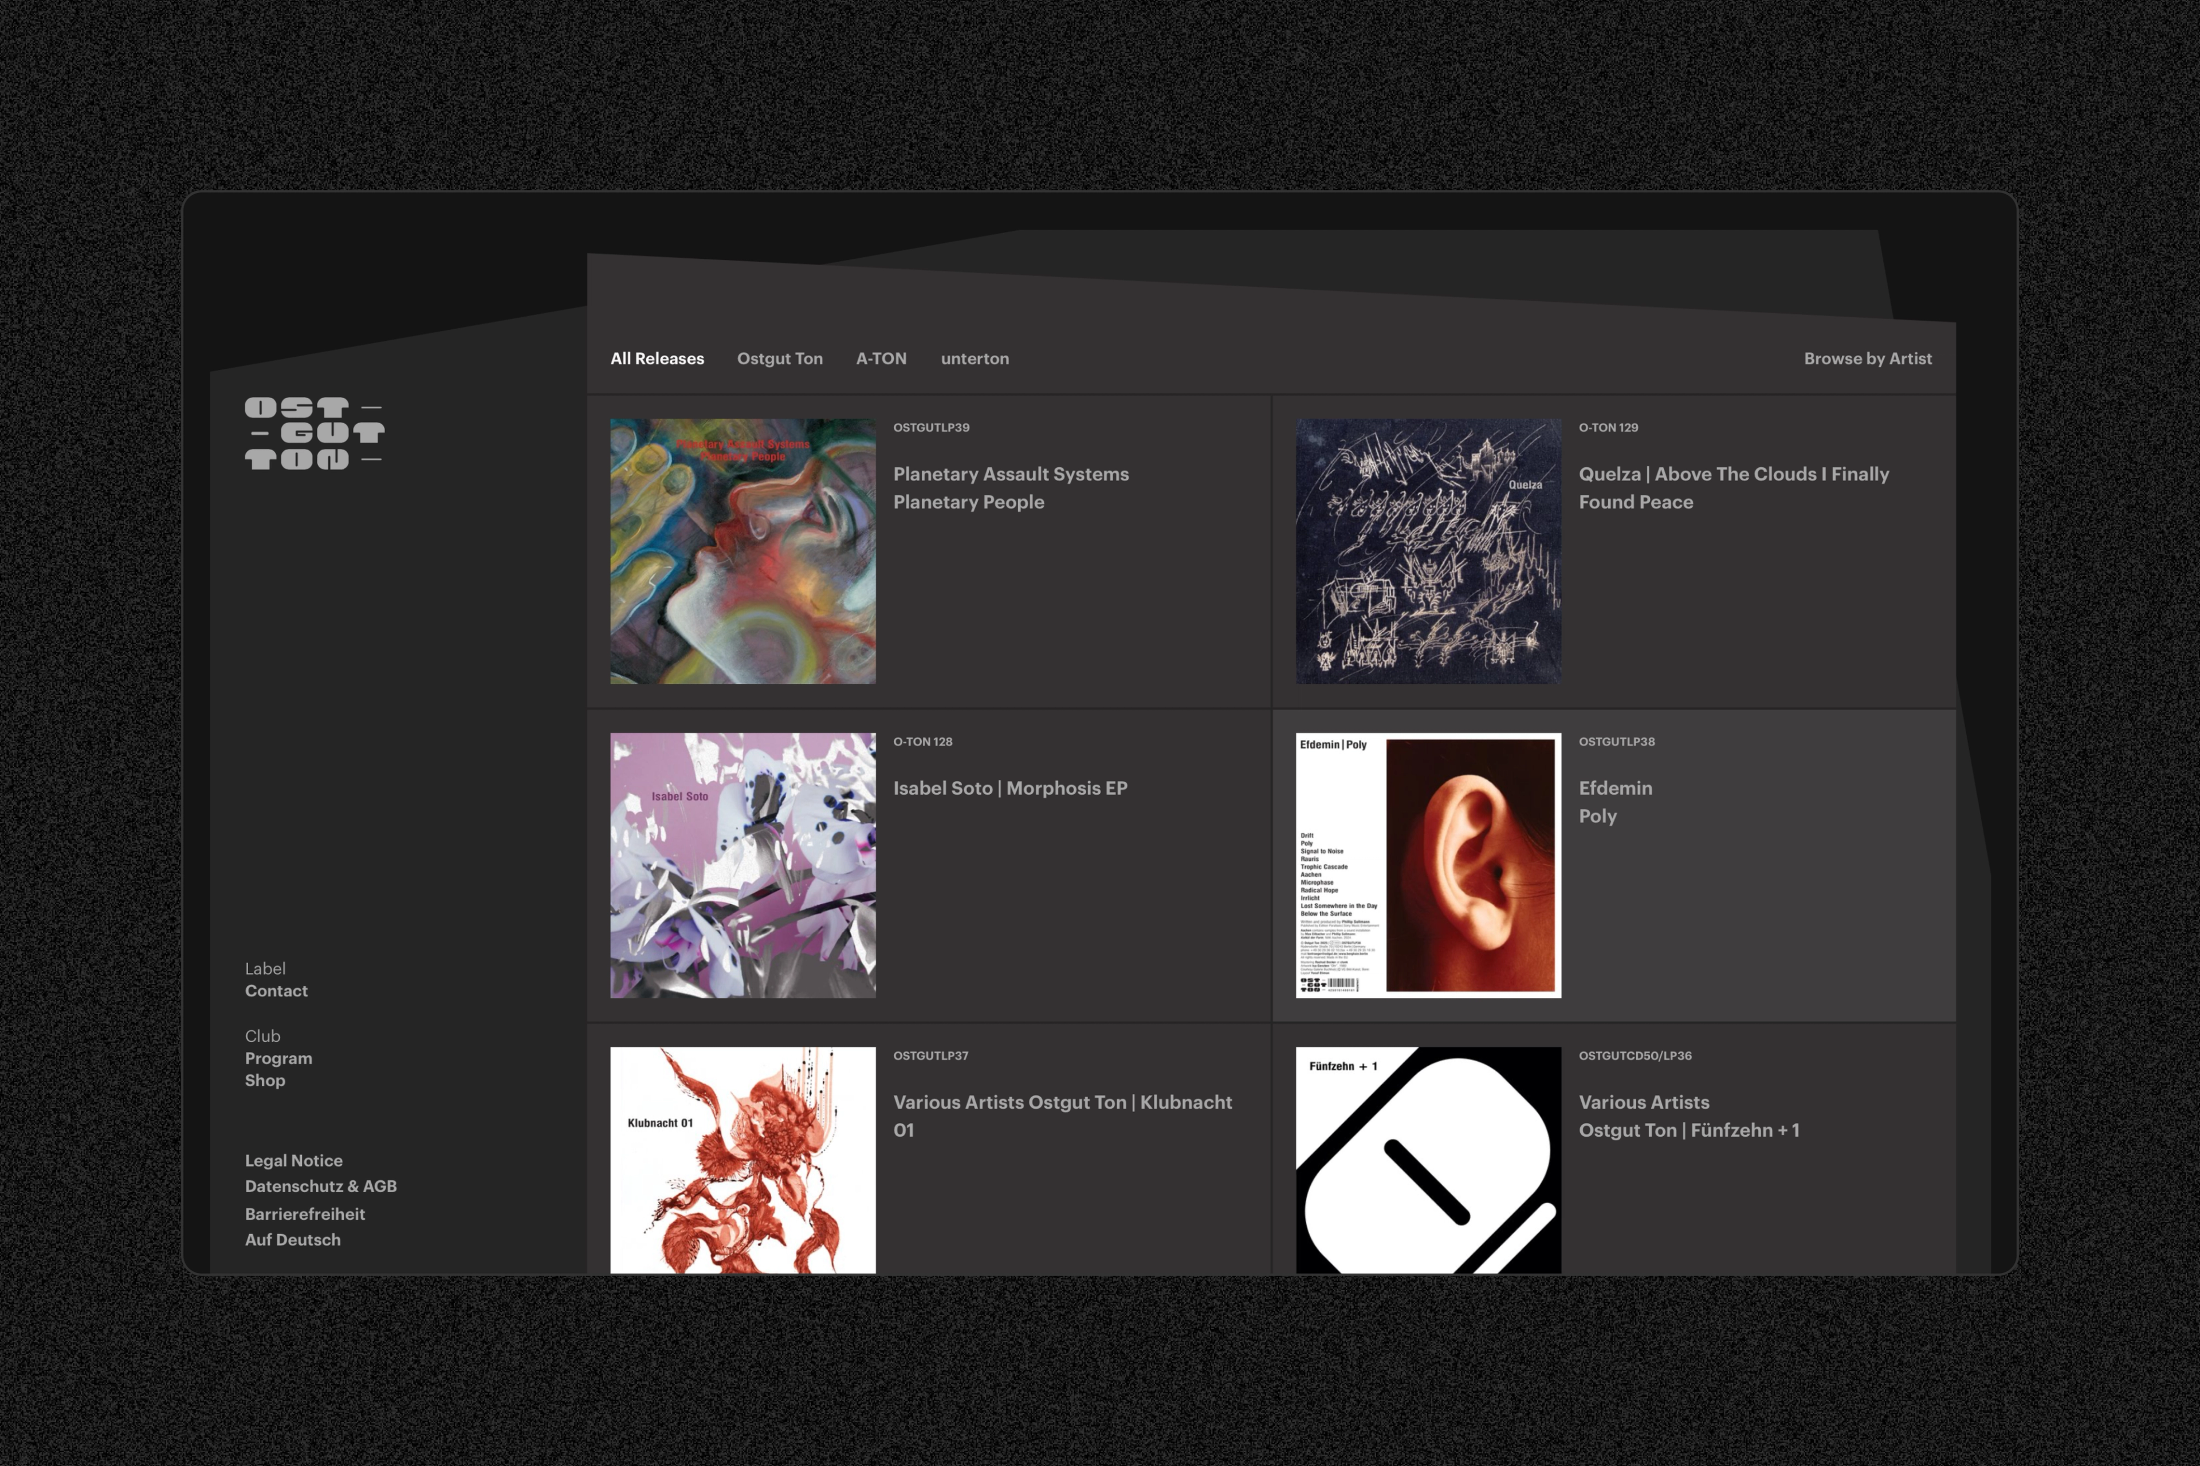The height and width of the screenshot is (1466, 2200).
Task: Click the Label heading in sidebar
Action: point(265,968)
